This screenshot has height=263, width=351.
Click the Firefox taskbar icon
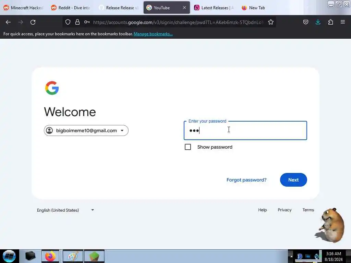pyautogui.click(x=51, y=256)
